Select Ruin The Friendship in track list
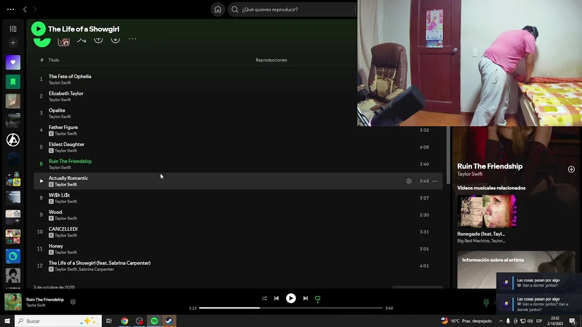The width and height of the screenshot is (582, 327). (x=70, y=161)
